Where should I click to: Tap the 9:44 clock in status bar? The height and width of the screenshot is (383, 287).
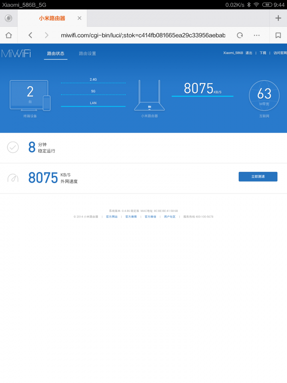click(x=279, y=5)
